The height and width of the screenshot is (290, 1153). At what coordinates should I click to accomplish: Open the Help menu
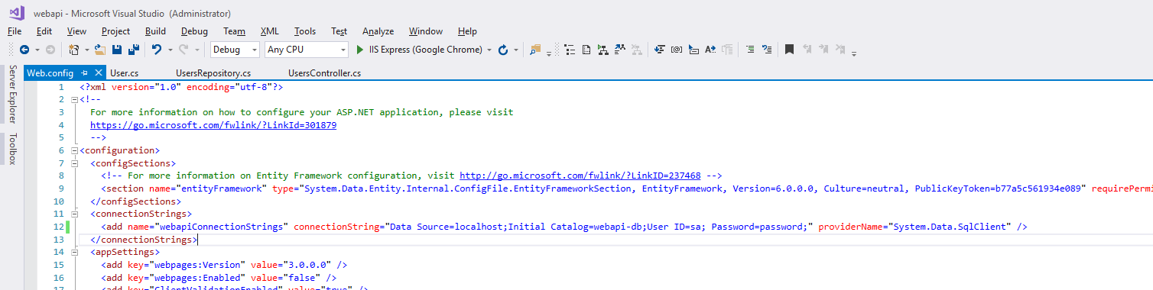point(467,31)
